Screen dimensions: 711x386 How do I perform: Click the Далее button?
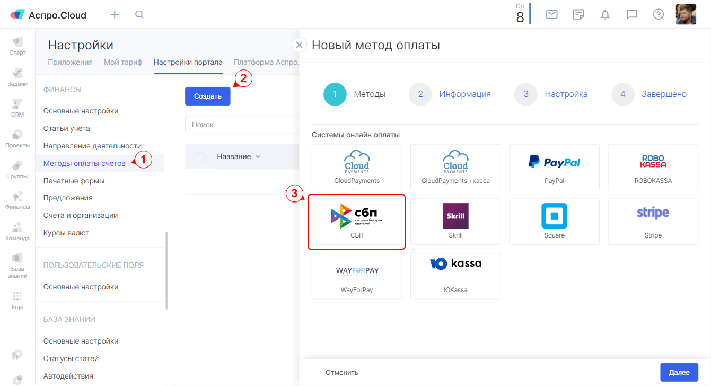[x=679, y=372]
